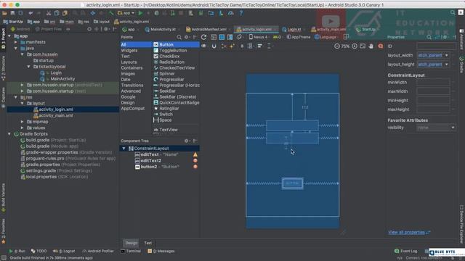Infer constraints magic wand icon

point(232,46)
